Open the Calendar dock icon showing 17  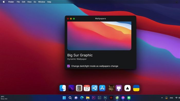87,88
